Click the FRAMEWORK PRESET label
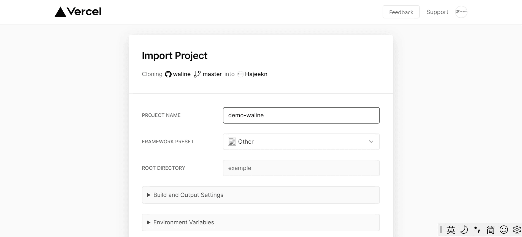Image resolution: width=522 pixels, height=237 pixels. (x=168, y=142)
